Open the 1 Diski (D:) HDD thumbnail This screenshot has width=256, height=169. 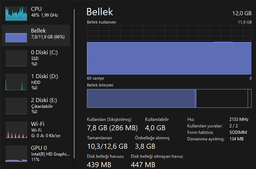pos(16,82)
